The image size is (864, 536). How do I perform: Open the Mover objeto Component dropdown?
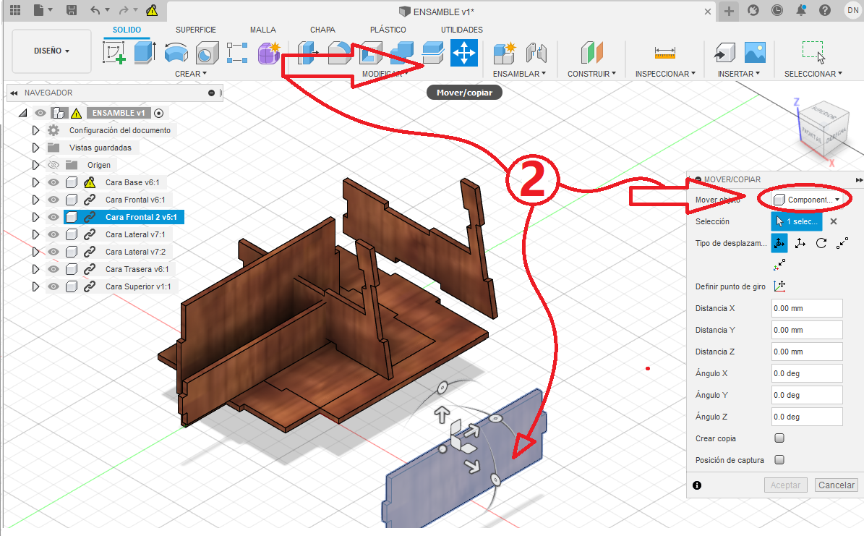click(806, 200)
